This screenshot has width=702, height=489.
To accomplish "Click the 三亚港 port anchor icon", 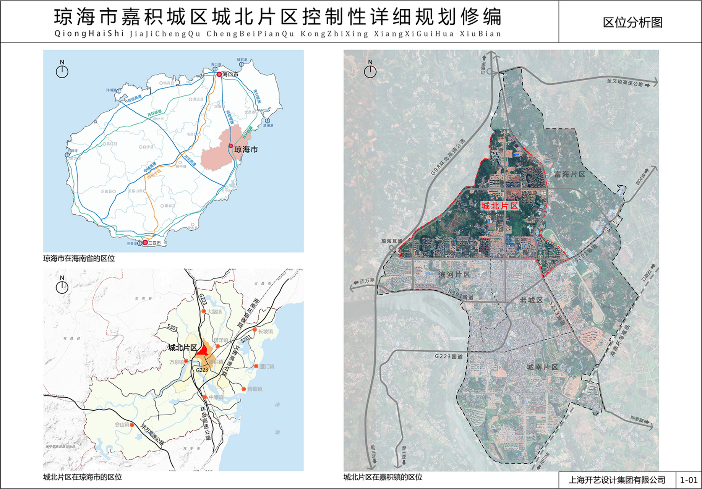I will 140,243.
